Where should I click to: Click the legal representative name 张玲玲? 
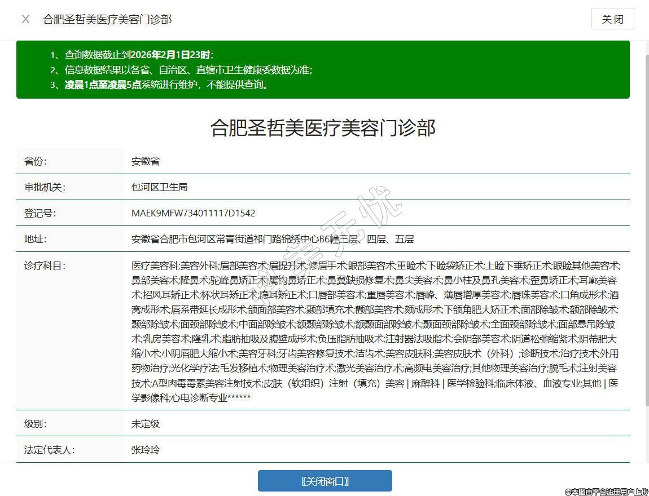tap(146, 450)
